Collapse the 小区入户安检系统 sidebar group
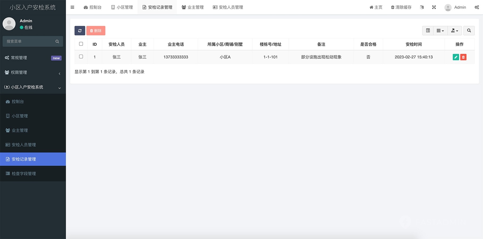The height and width of the screenshot is (239, 483). click(x=33, y=87)
